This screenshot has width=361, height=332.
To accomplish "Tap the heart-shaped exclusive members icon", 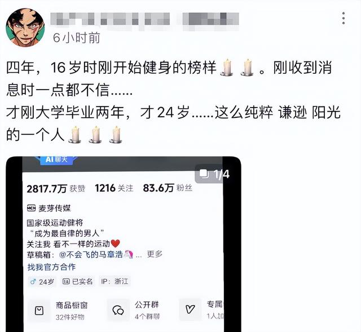I will (x=190, y=309).
